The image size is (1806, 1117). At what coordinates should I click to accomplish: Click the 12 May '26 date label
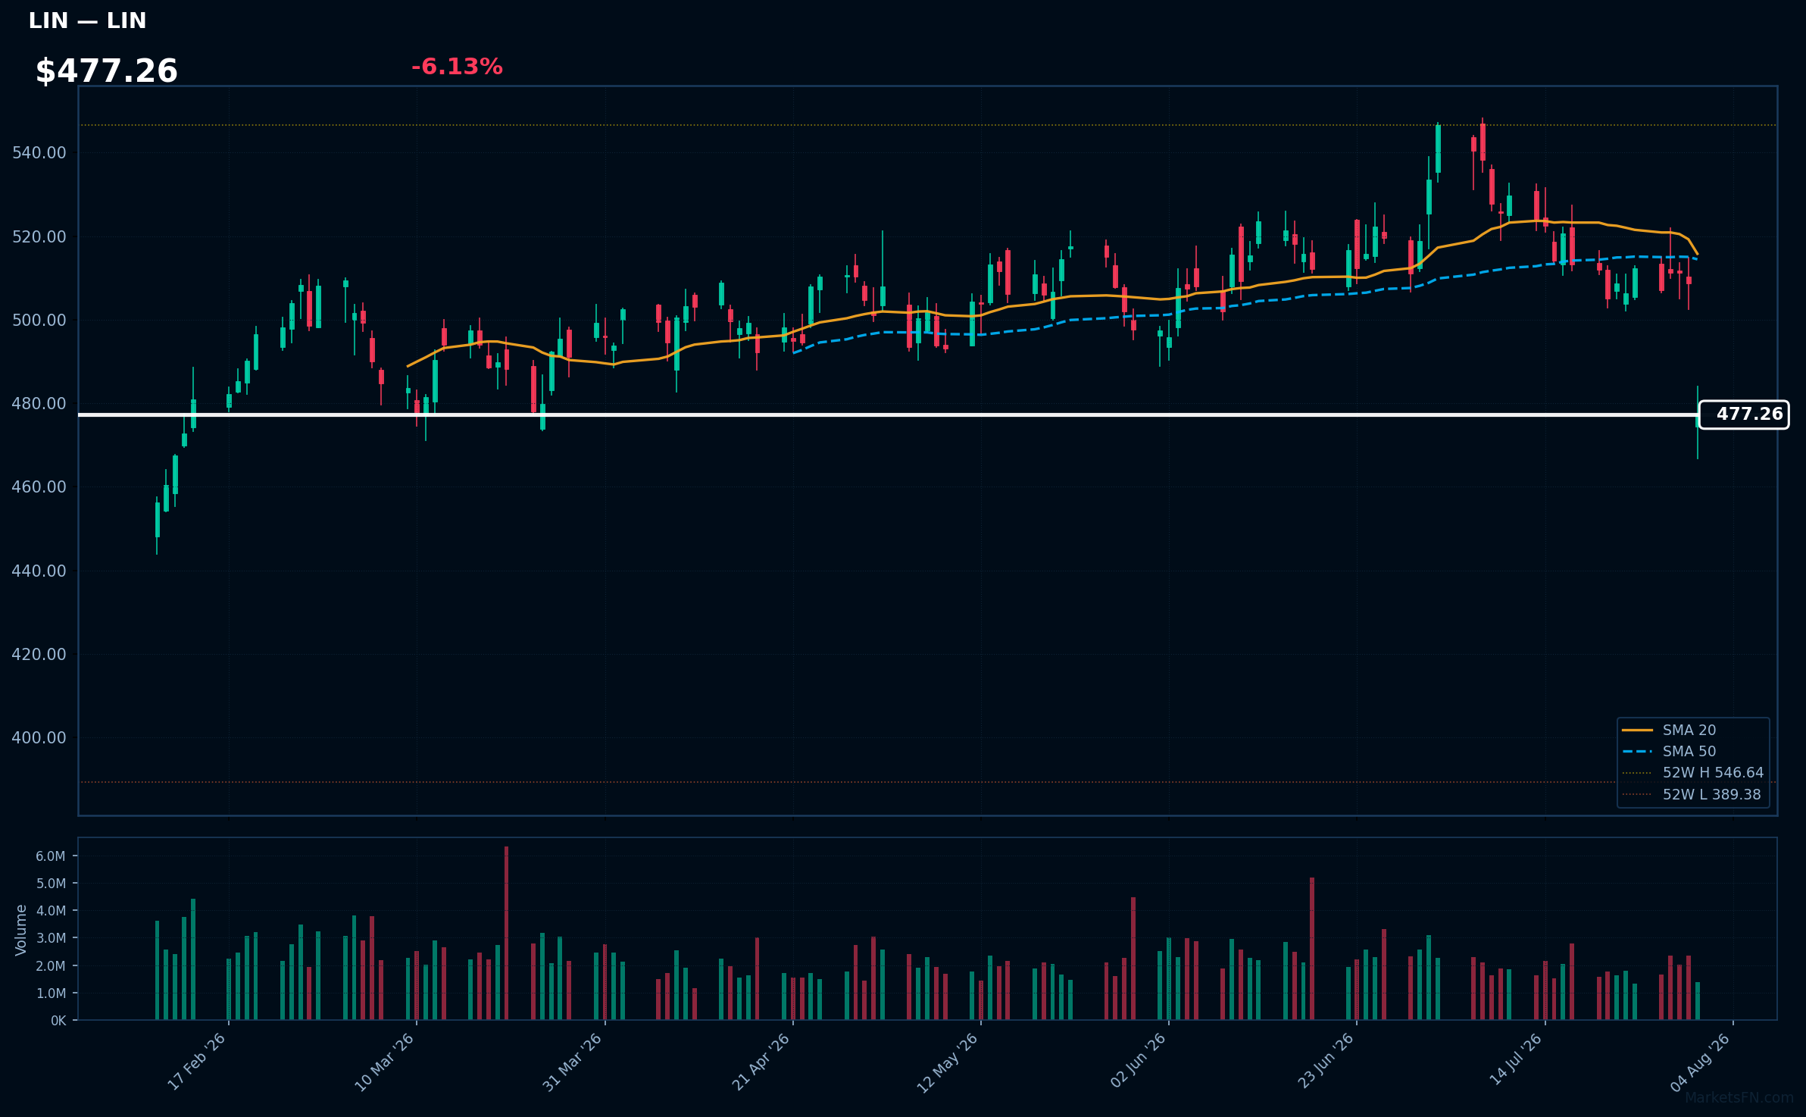(x=948, y=1062)
